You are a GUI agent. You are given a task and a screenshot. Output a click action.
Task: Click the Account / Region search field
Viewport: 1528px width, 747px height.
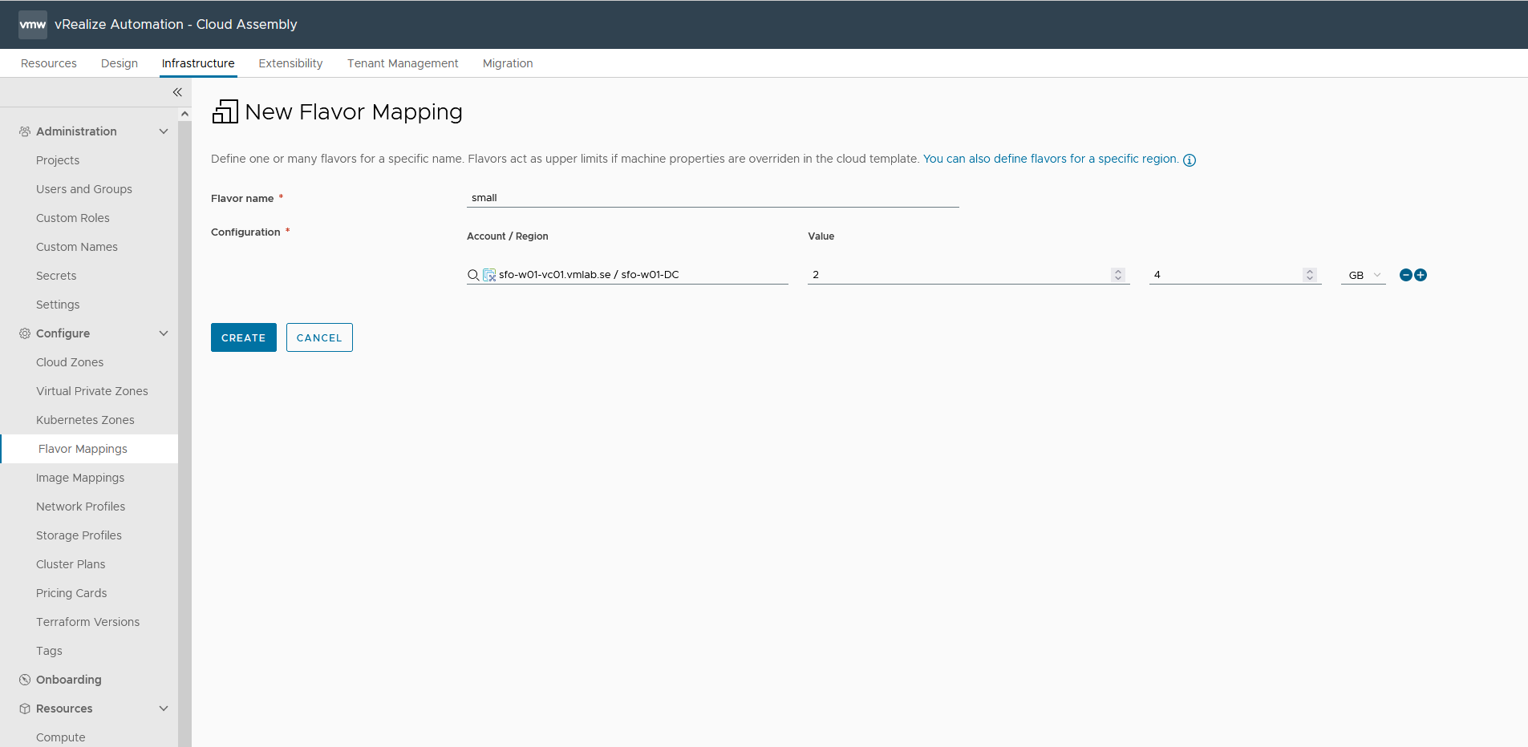(627, 275)
